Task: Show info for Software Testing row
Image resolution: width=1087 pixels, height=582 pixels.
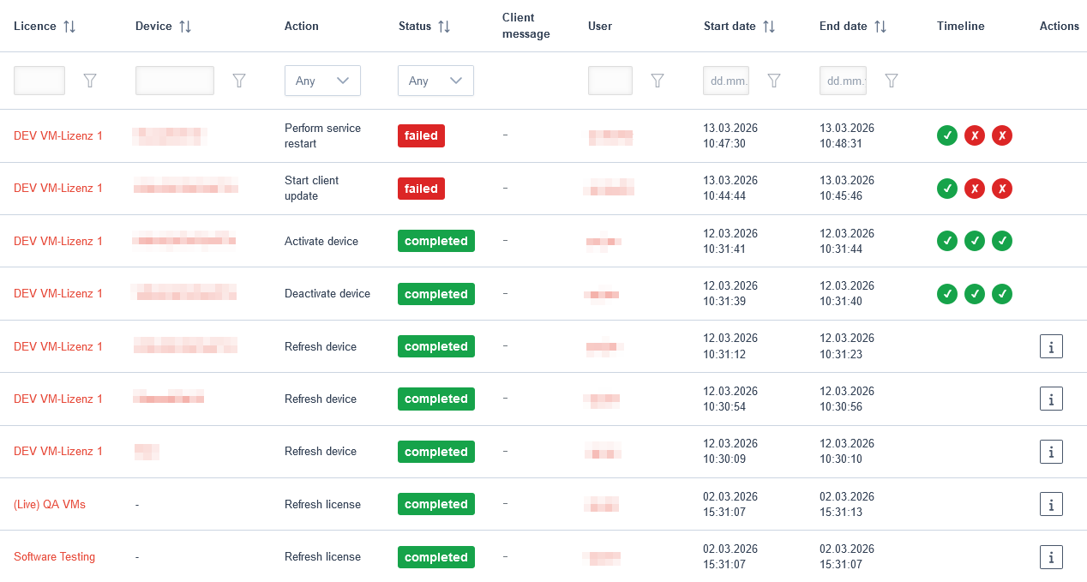Action: tap(1051, 557)
